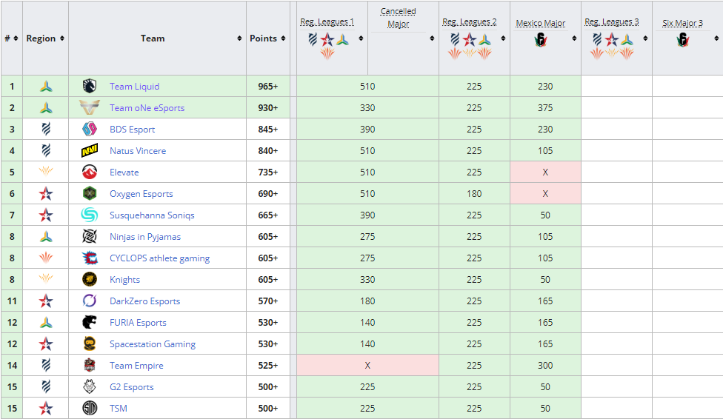
Task: Click Team Empire's red X cell
Action: (367, 365)
